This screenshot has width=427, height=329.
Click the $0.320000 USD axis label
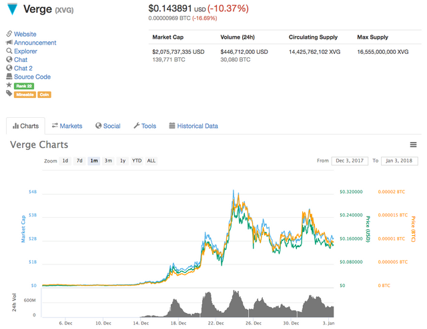click(x=351, y=192)
